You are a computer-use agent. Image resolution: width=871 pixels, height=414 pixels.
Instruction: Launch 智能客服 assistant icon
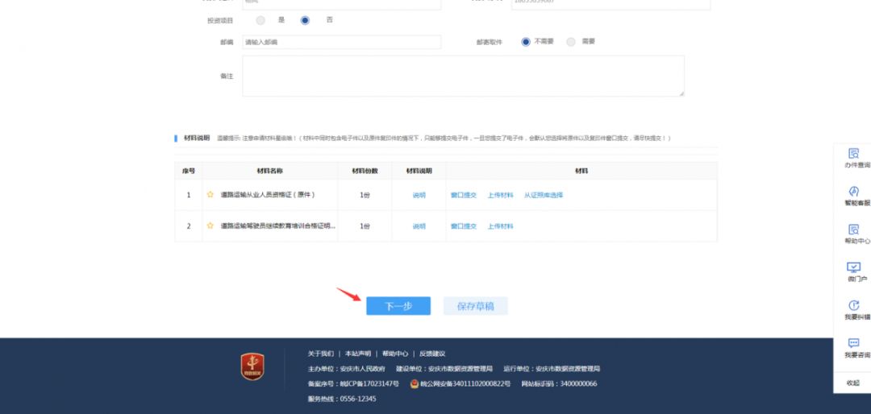(853, 192)
